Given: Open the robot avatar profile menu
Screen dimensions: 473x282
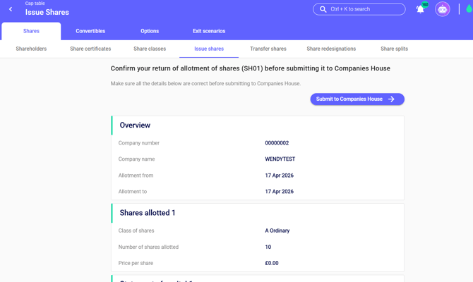Looking at the screenshot, I should [443, 9].
